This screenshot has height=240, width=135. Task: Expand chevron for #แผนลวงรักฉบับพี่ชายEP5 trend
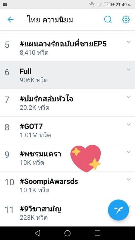[x=129, y=42]
